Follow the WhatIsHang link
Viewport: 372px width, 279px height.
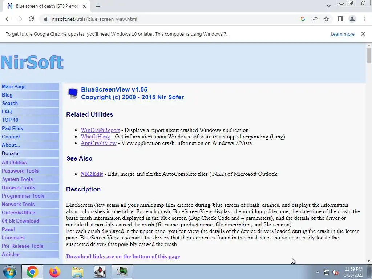[x=95, y=137]
